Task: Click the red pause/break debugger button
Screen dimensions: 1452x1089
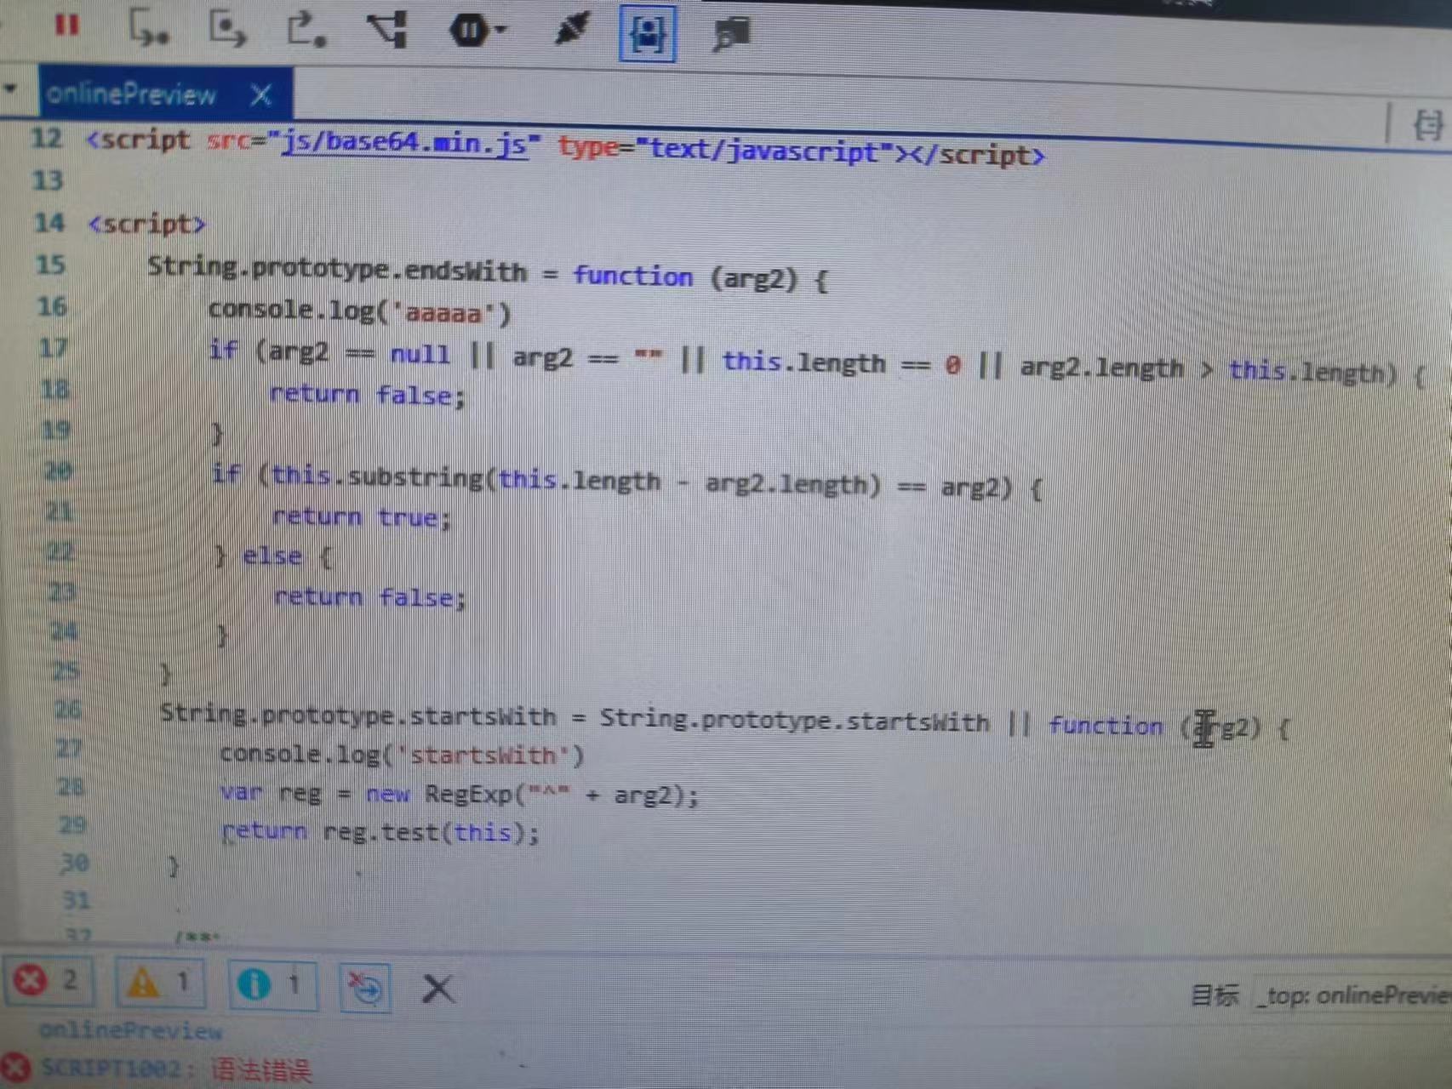Action: [66, 25]
